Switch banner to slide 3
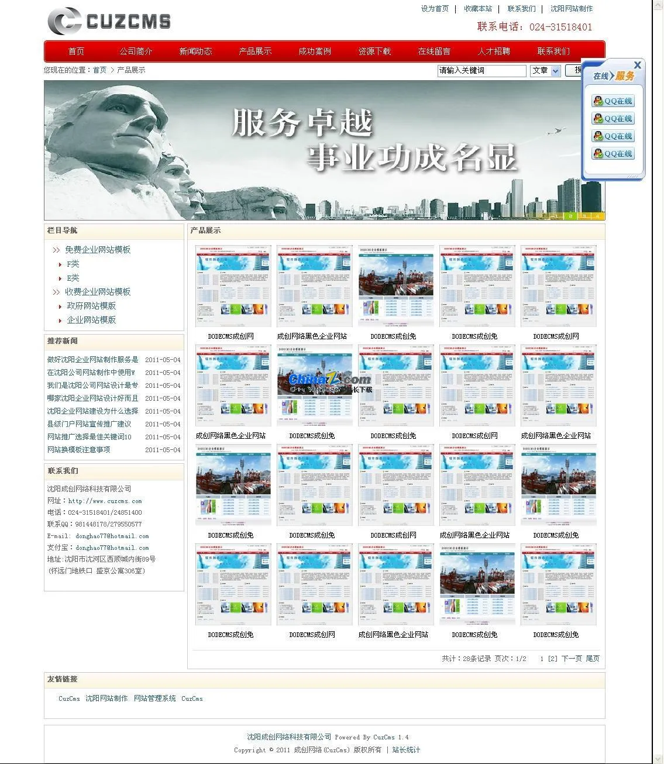The height and width of the screenshot is (764, 664). point(584,216)
